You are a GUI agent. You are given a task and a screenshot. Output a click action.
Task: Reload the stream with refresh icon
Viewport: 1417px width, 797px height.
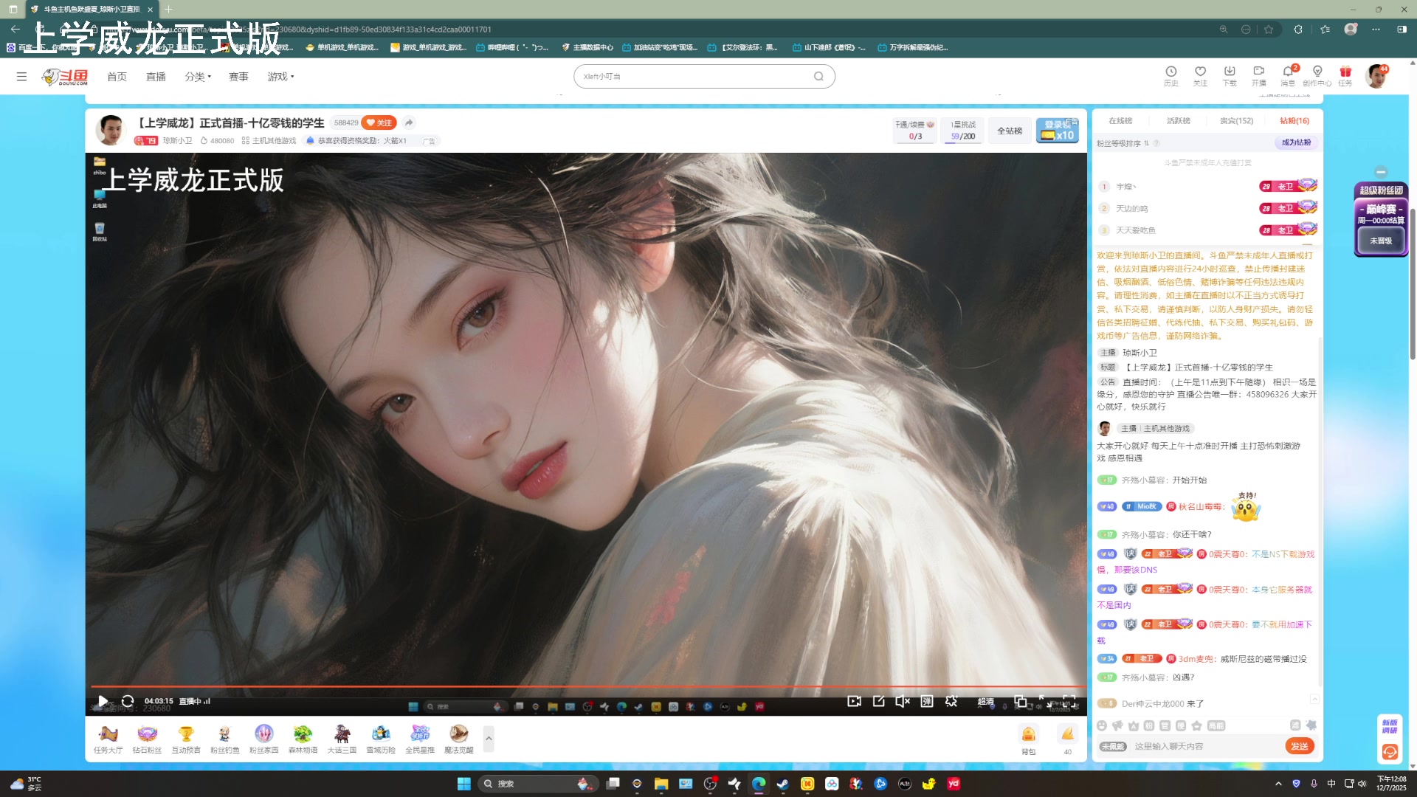(x=128, y=701)
